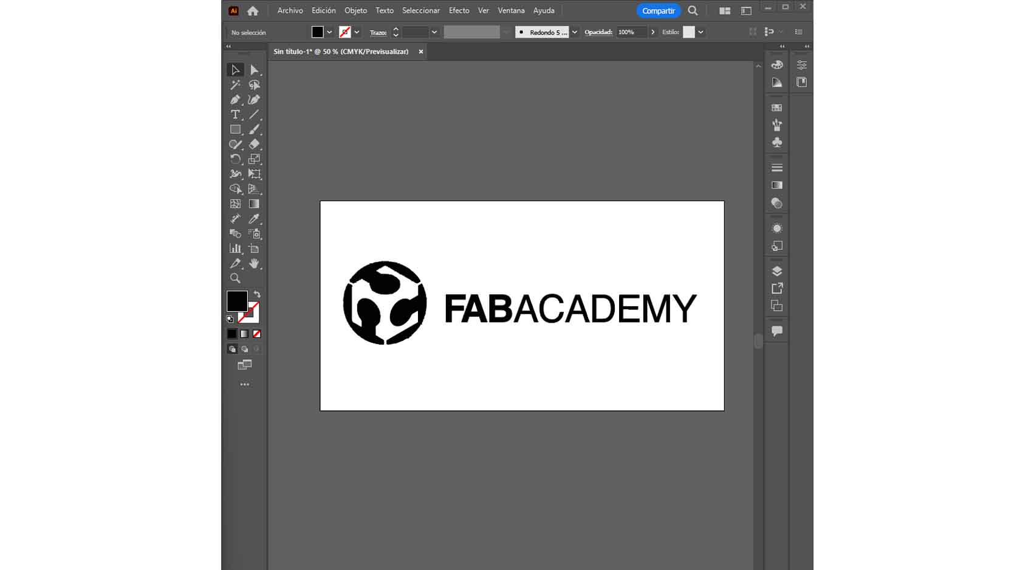
Task: Set color mode button below swatches
Action: click(232, 334)
